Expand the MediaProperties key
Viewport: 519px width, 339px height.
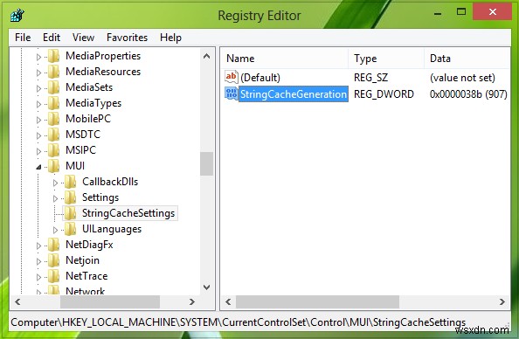tap(38, 57)
